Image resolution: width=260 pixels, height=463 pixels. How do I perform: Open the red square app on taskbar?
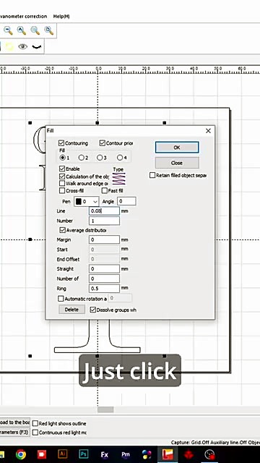42,454
